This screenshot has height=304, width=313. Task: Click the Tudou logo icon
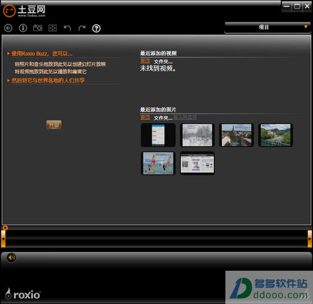(9, 11)
